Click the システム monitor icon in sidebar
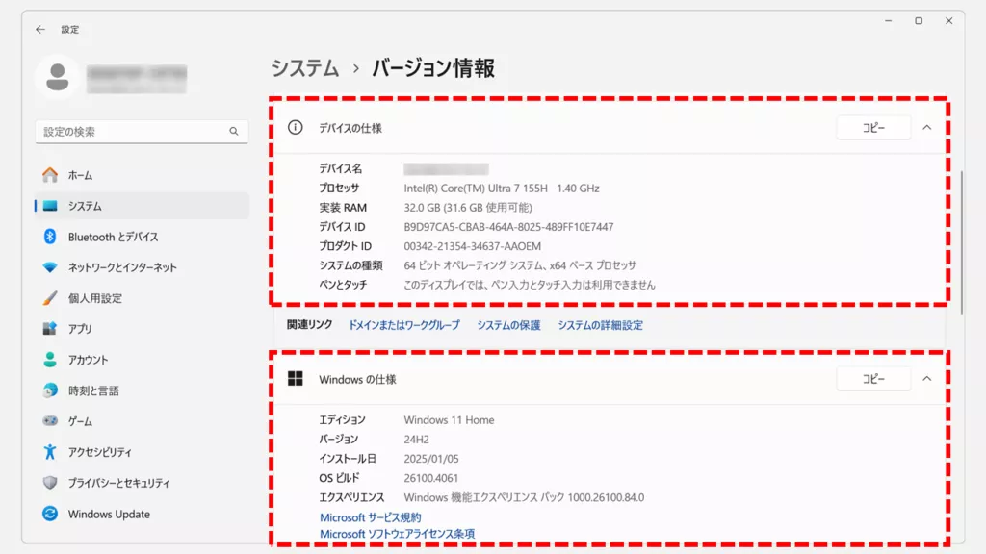The image size is (986, 554). (50, 206)
